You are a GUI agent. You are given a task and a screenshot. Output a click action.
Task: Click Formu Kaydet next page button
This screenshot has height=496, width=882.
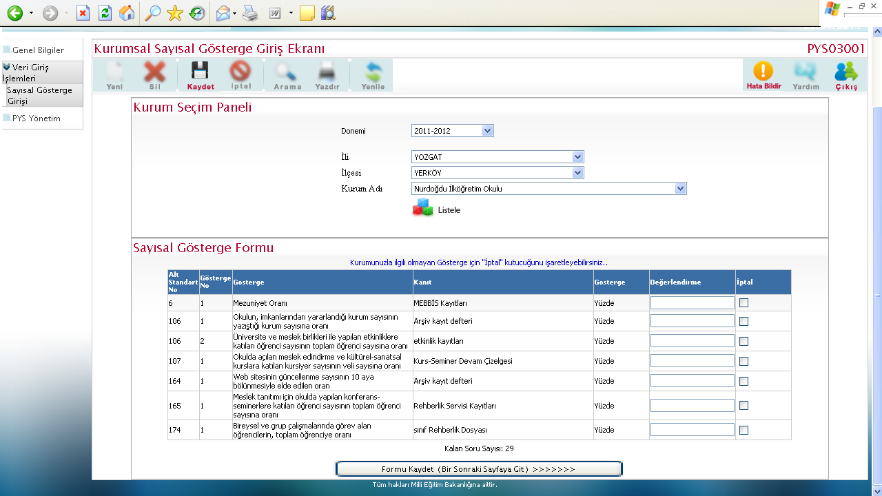coord(479,469)
